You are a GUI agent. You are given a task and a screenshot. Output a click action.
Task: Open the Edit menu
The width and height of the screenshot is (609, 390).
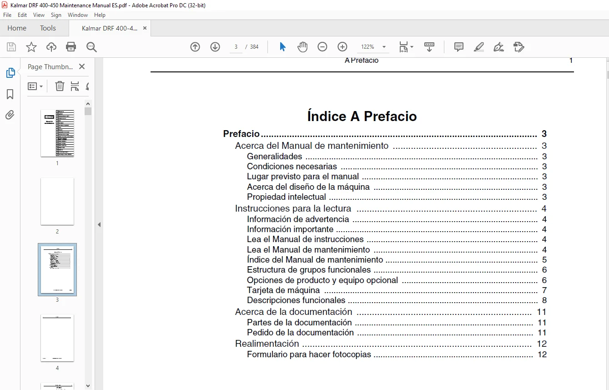click(x=22, y=15)
